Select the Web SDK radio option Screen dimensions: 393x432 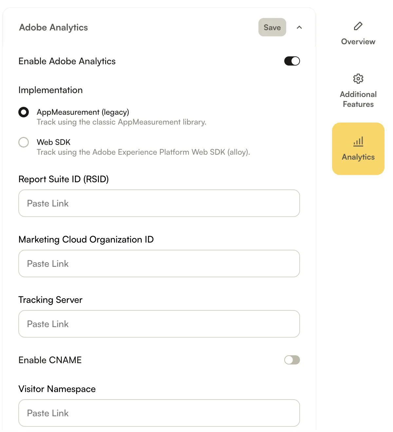click(x=24, y=142)
